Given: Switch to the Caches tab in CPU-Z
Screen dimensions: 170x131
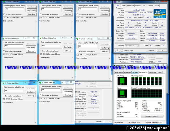Looking at the screenshot, I should [x=123, y=6].
